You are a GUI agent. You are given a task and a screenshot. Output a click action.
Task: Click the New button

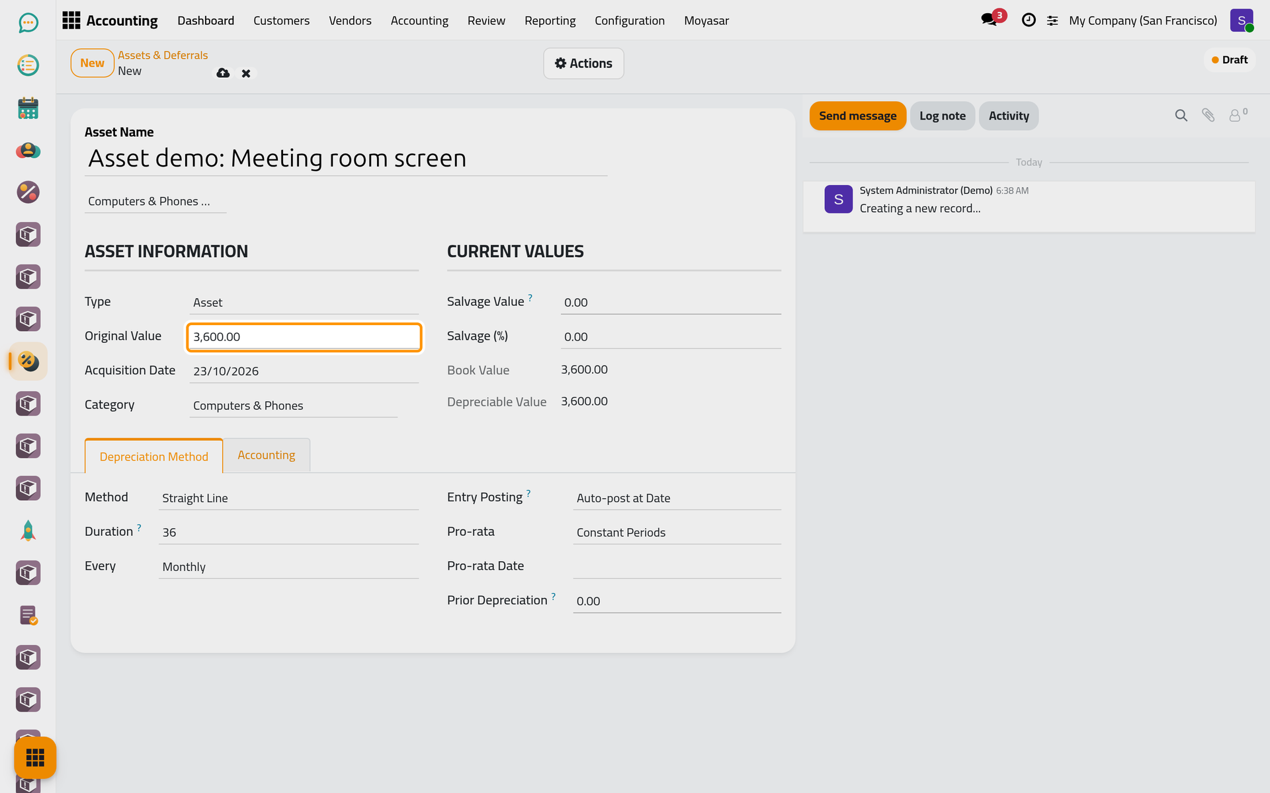(92, 63)
